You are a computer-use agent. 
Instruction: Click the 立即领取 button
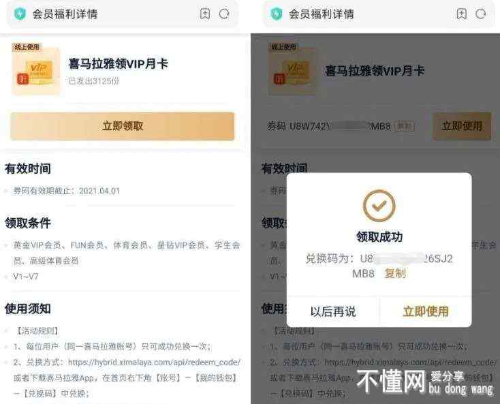coord(123,126)
